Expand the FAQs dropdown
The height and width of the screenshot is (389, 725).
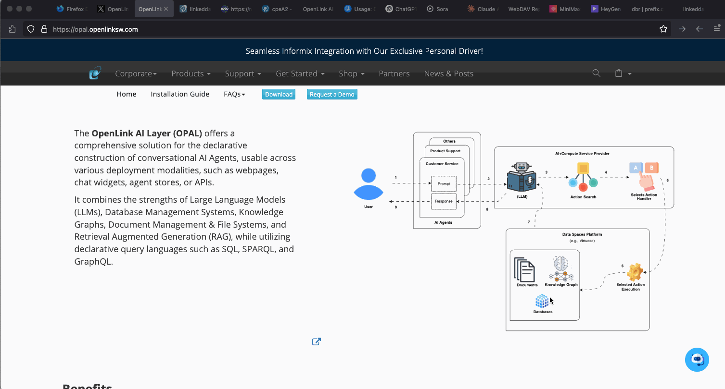coord(235,94)
